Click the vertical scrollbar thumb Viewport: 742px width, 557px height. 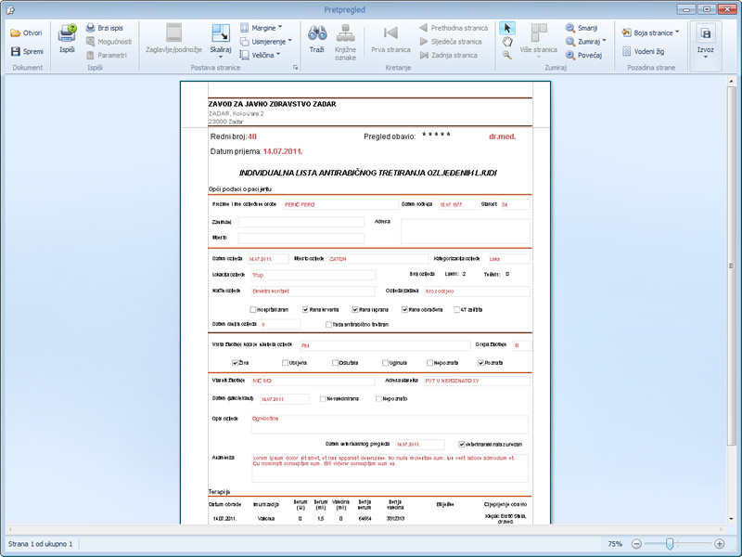coord(731,266)
